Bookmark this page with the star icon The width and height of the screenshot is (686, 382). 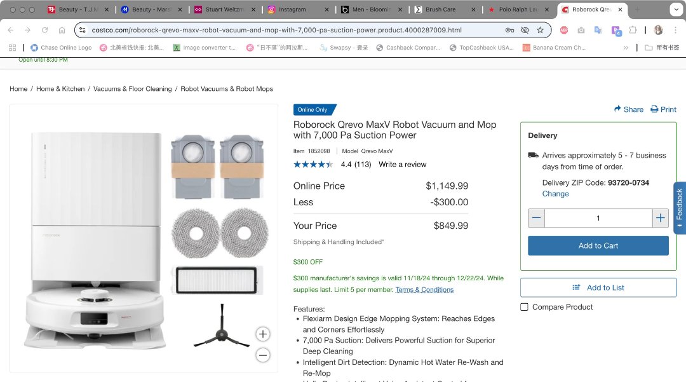pos(540,30)
